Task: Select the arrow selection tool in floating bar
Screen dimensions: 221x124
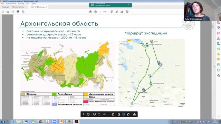Action: 84,114
